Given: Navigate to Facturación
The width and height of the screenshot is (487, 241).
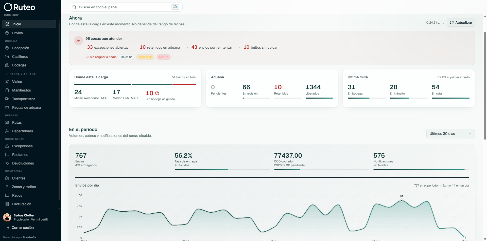Looking at the screenshot, I should pos(29,204).
